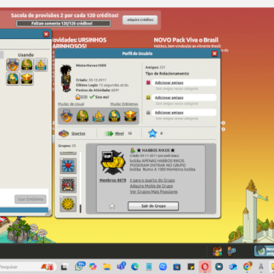Click the thumbs-up badge in Usando panel
This screenshot has width=274, height=274.
tap(41, 64)
